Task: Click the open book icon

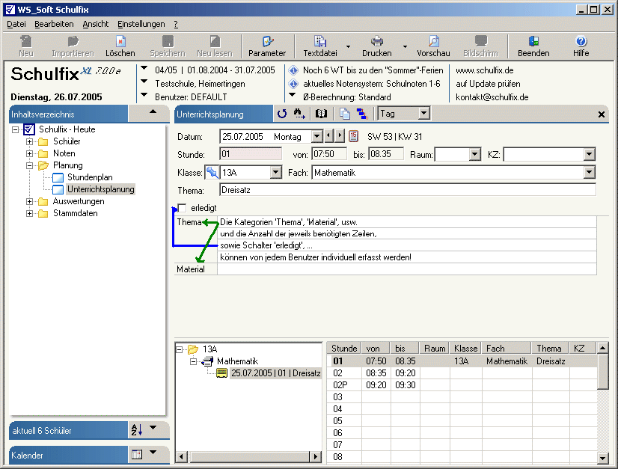Action: [321, 114]
